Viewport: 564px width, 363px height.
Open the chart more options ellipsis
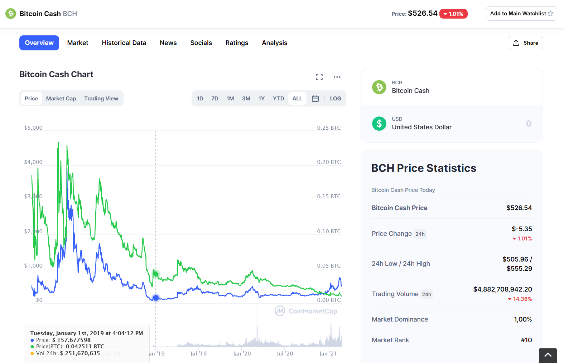pos(337,77)
